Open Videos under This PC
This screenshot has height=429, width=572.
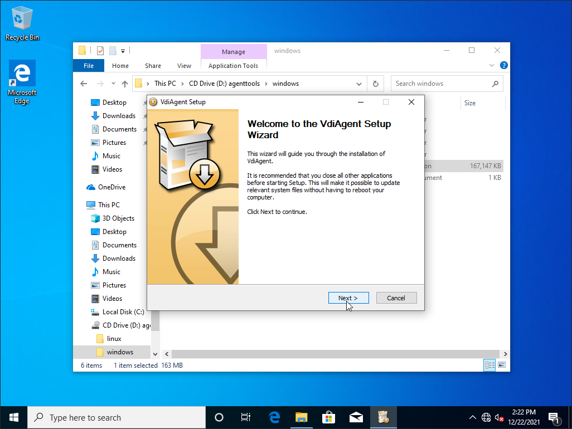112,299
